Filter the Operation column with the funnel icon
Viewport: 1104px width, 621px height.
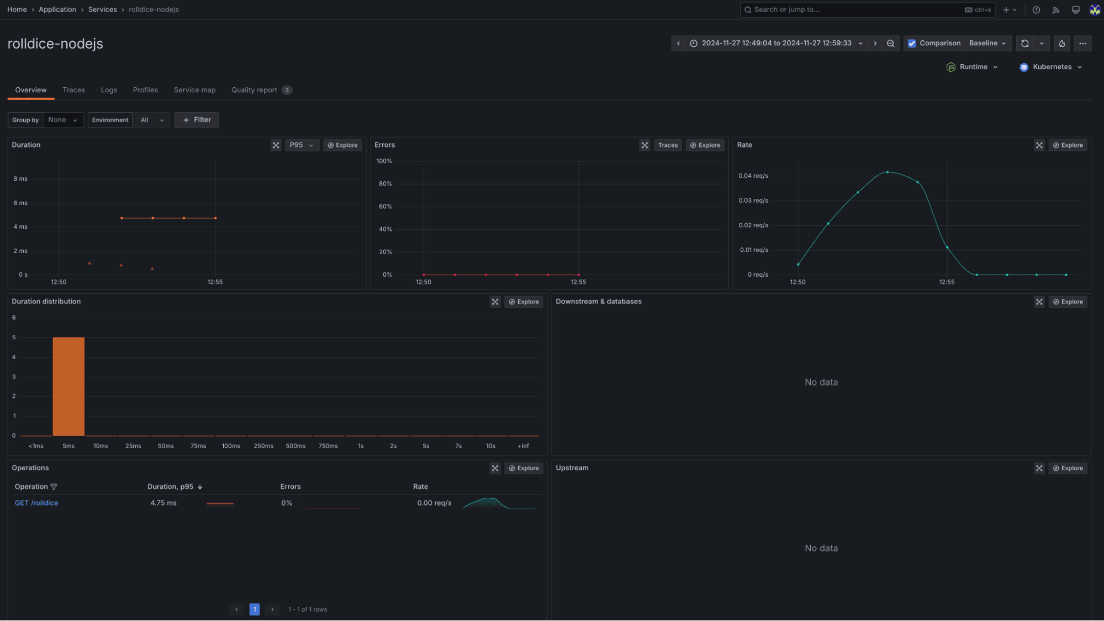(54, 487)
